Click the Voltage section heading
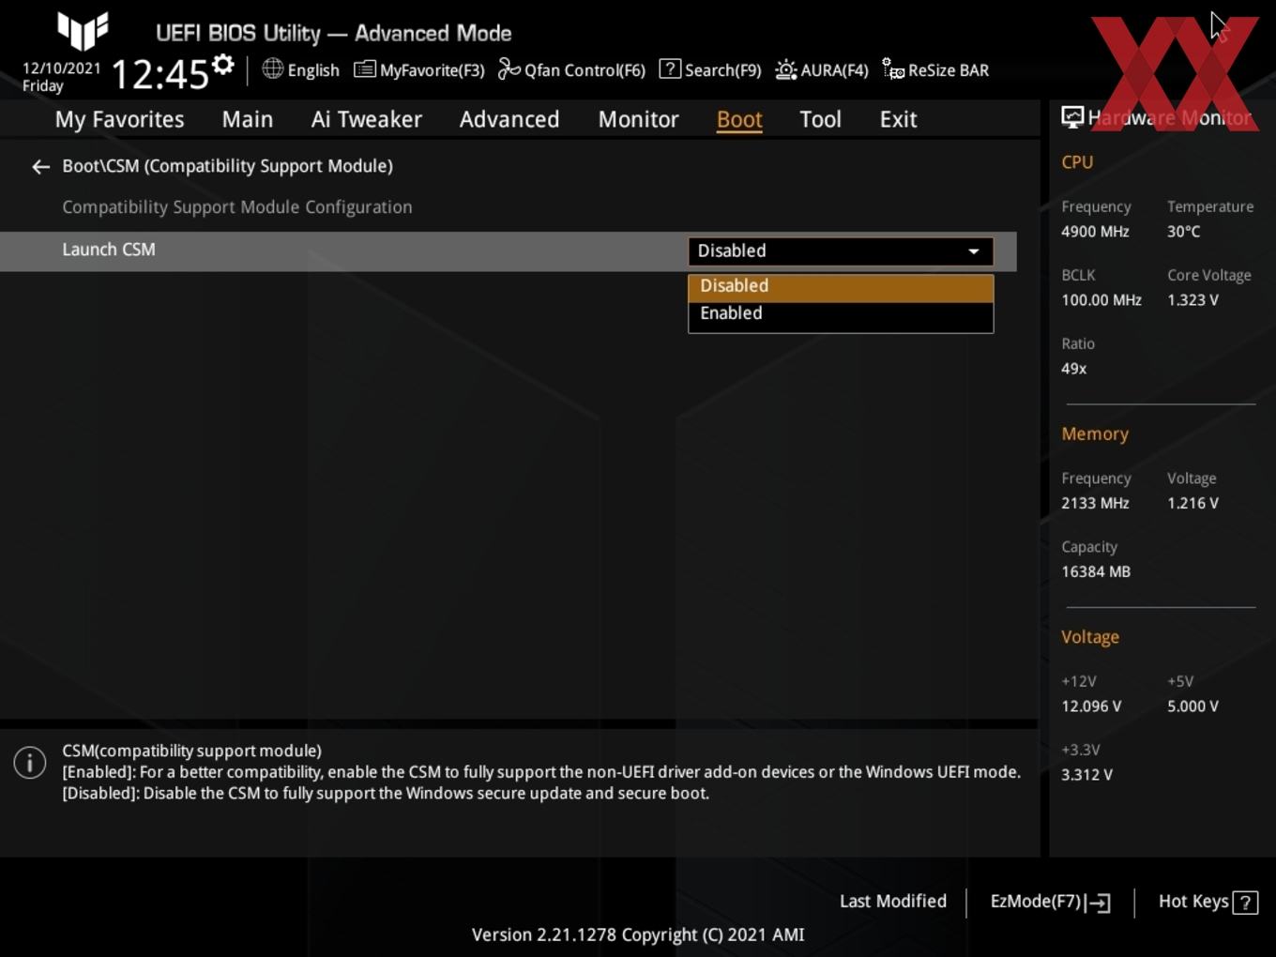Image resolution: width=1276 pixels, height=957 pixels. (x=1090, y=637)
